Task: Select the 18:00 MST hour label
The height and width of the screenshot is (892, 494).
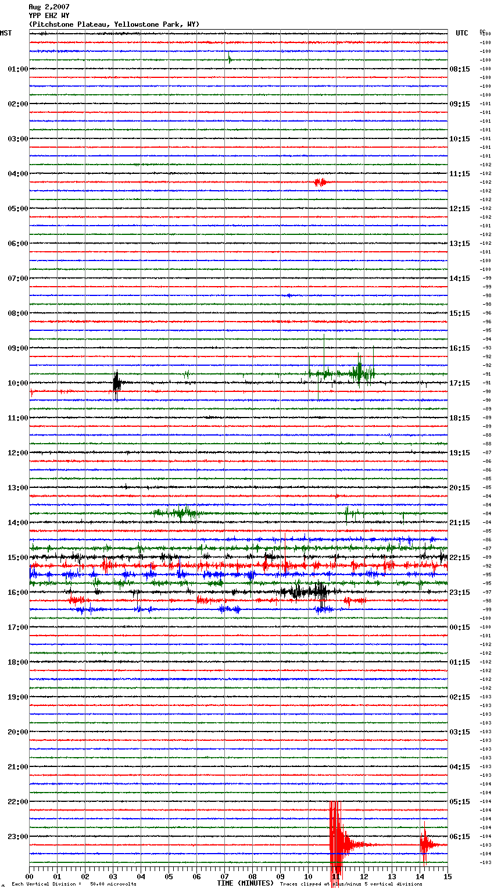Action: pos(18,662)
